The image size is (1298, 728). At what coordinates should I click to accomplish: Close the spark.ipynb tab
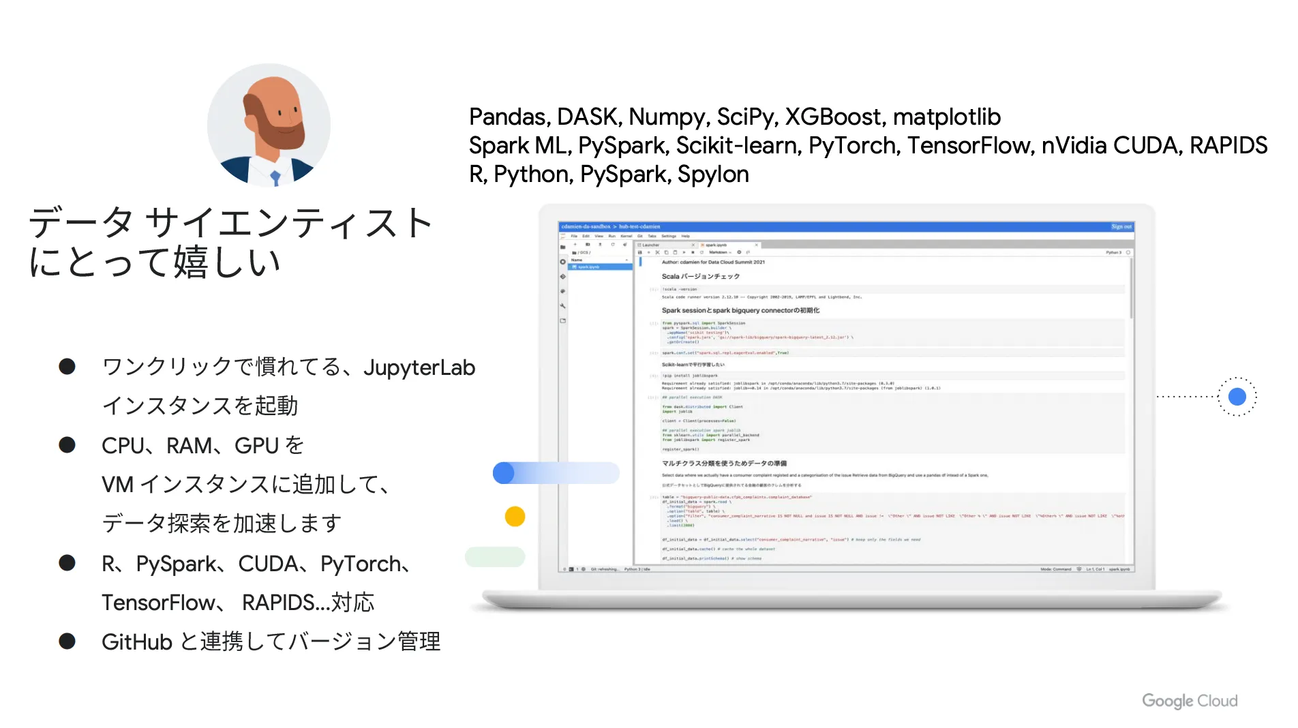tap(757, 245)
